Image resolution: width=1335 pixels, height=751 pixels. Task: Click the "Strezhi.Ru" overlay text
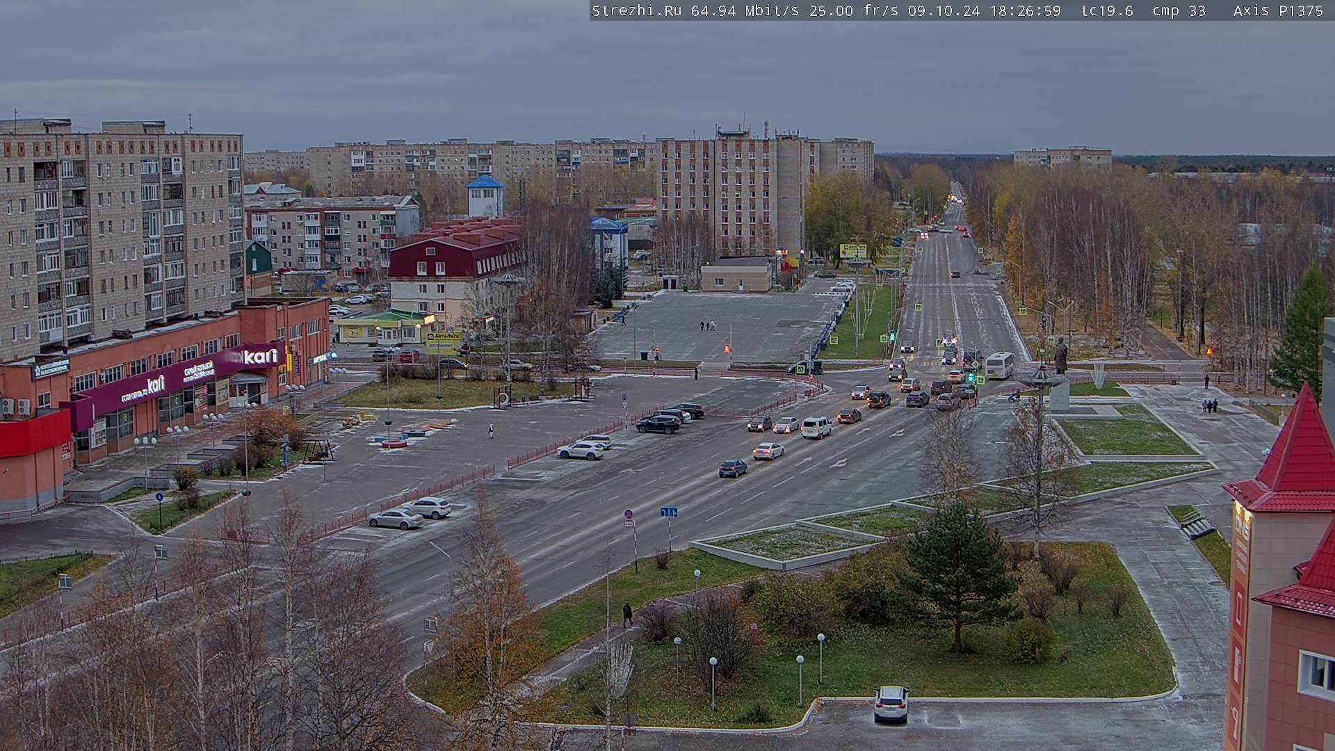[636, 10]
